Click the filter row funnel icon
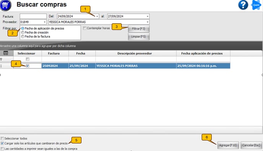The width and height of the screenshot is (263, 151). [x=1, y=59]
